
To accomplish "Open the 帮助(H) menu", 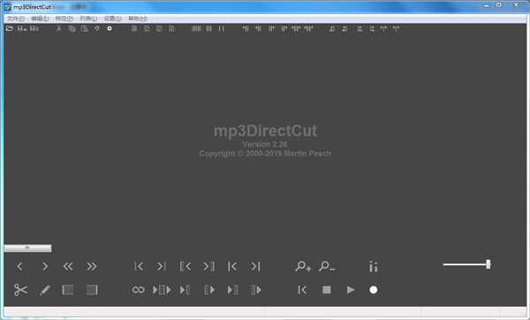I will (138, 19).
